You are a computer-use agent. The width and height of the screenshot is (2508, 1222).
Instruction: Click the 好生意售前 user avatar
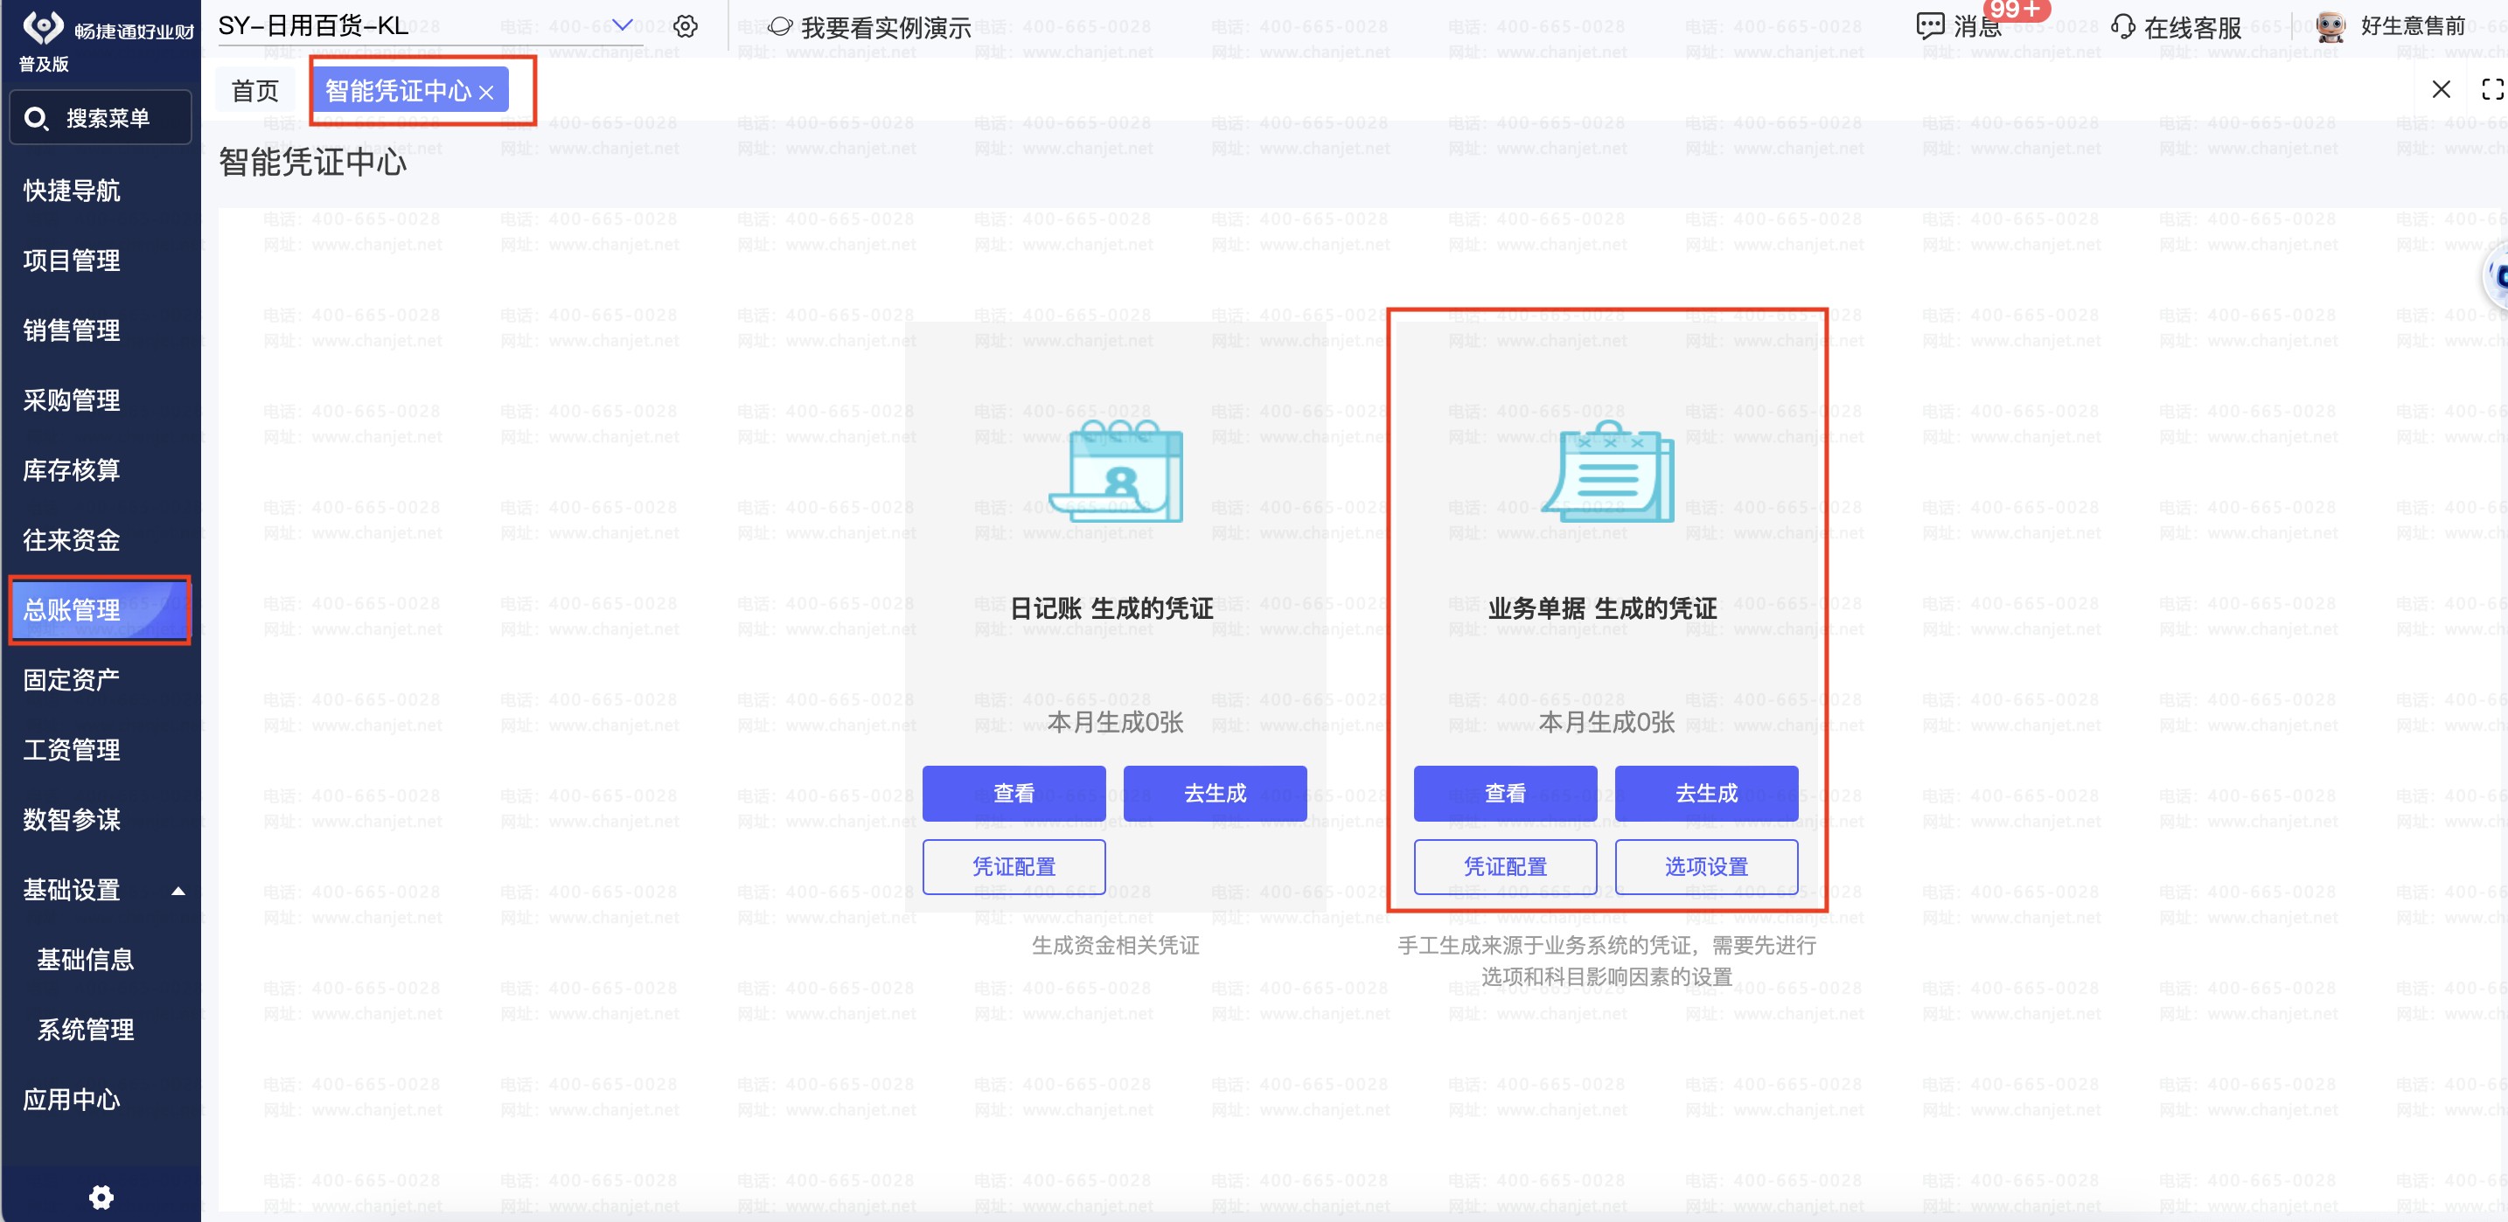[2330, 26]
